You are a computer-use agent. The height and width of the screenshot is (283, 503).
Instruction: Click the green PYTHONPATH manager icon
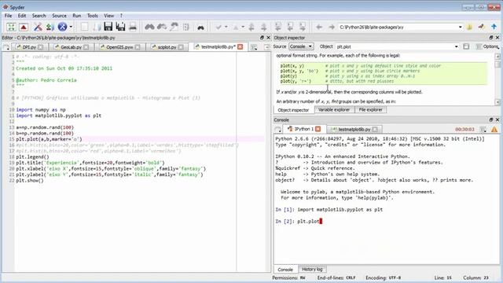(x=50, y=27)
